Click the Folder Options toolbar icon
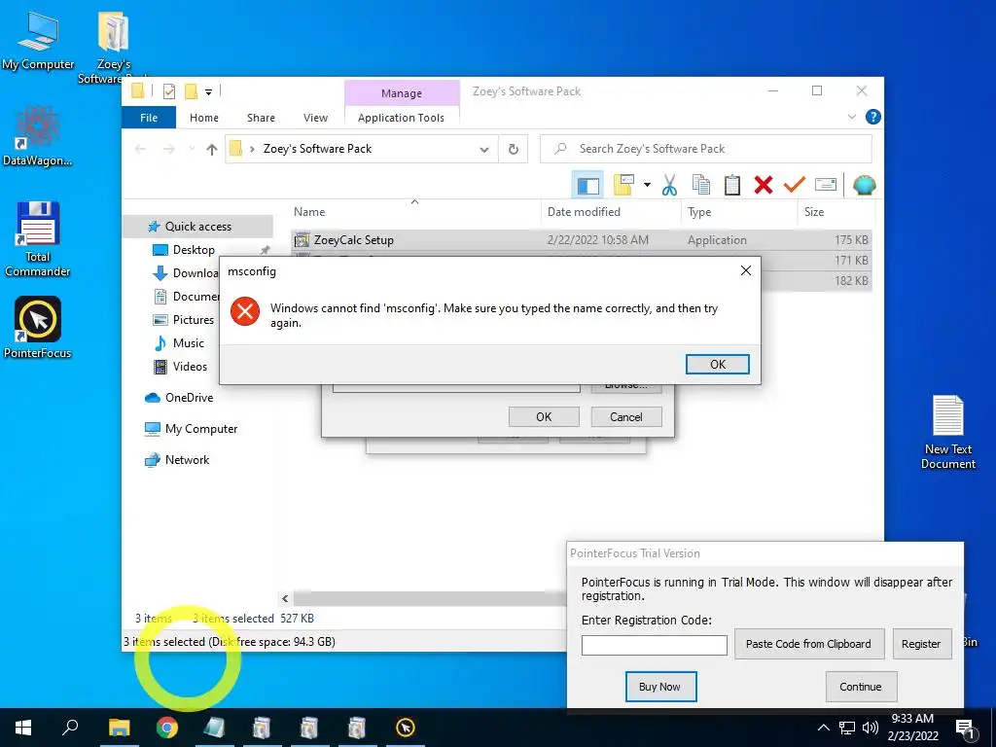Screen dimensions: 996x747 [623, 185]
